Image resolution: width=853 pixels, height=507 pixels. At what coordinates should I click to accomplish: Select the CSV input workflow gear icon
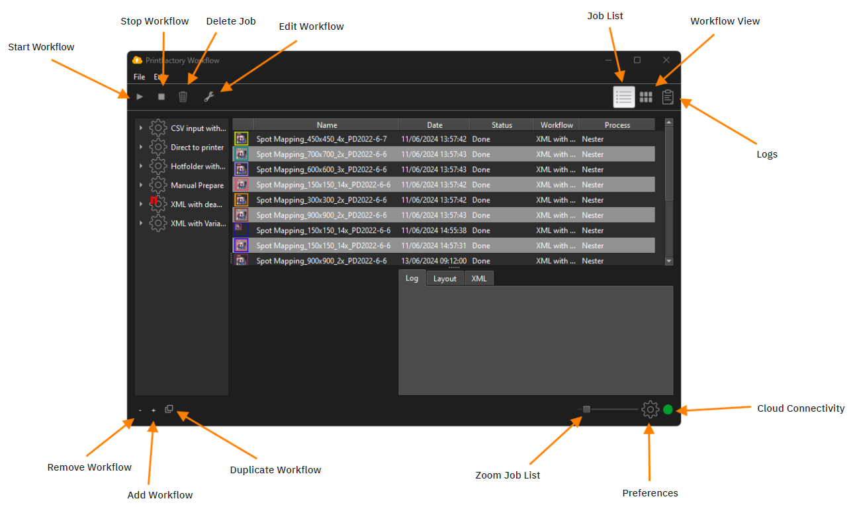[x=158, y=128]
